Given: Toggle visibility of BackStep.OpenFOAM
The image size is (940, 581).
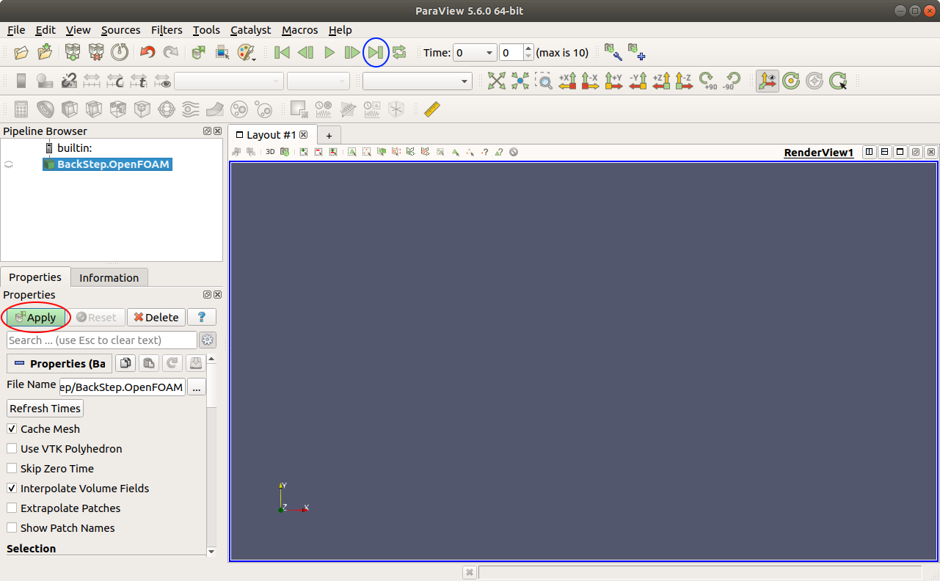Looking at the screenshot, I should point(9,165).
